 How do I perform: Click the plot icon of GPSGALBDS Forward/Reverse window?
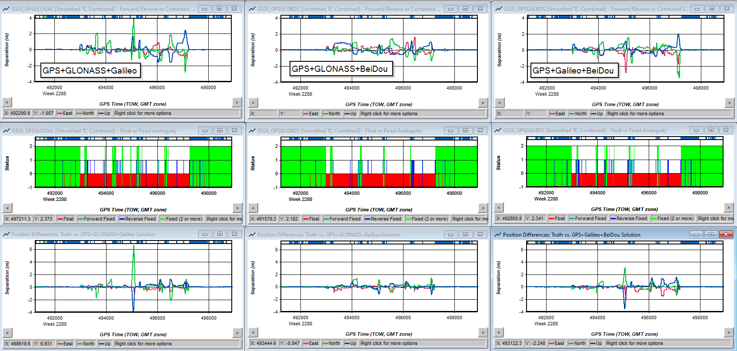point(499,9)
